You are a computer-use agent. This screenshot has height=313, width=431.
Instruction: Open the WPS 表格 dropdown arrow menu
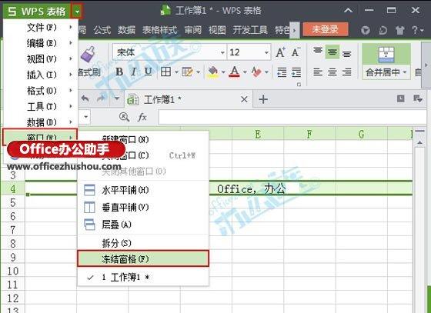[77, 12]
